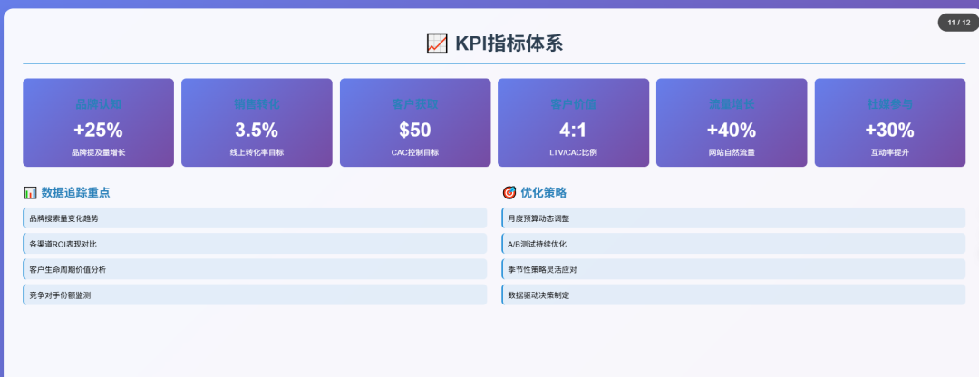The image size is (979, 377).
Task: Click the 互动率提升 caption
Action: [890, 152]
